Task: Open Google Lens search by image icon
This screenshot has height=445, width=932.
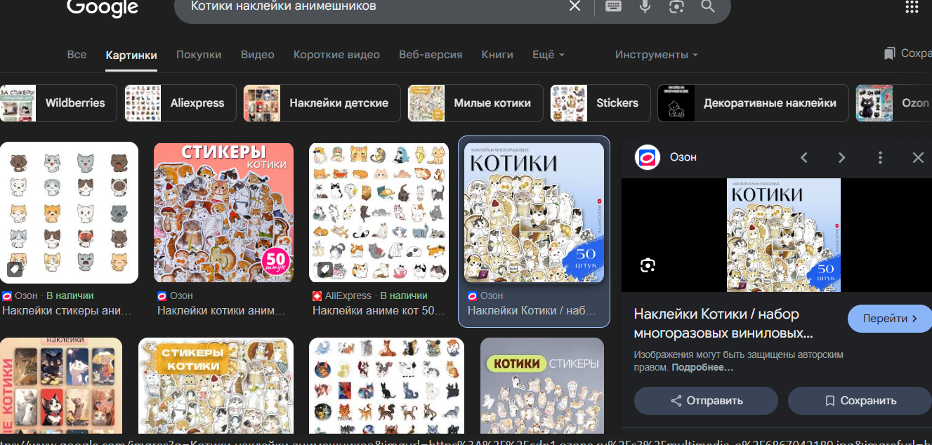Action: click(676, 6)
